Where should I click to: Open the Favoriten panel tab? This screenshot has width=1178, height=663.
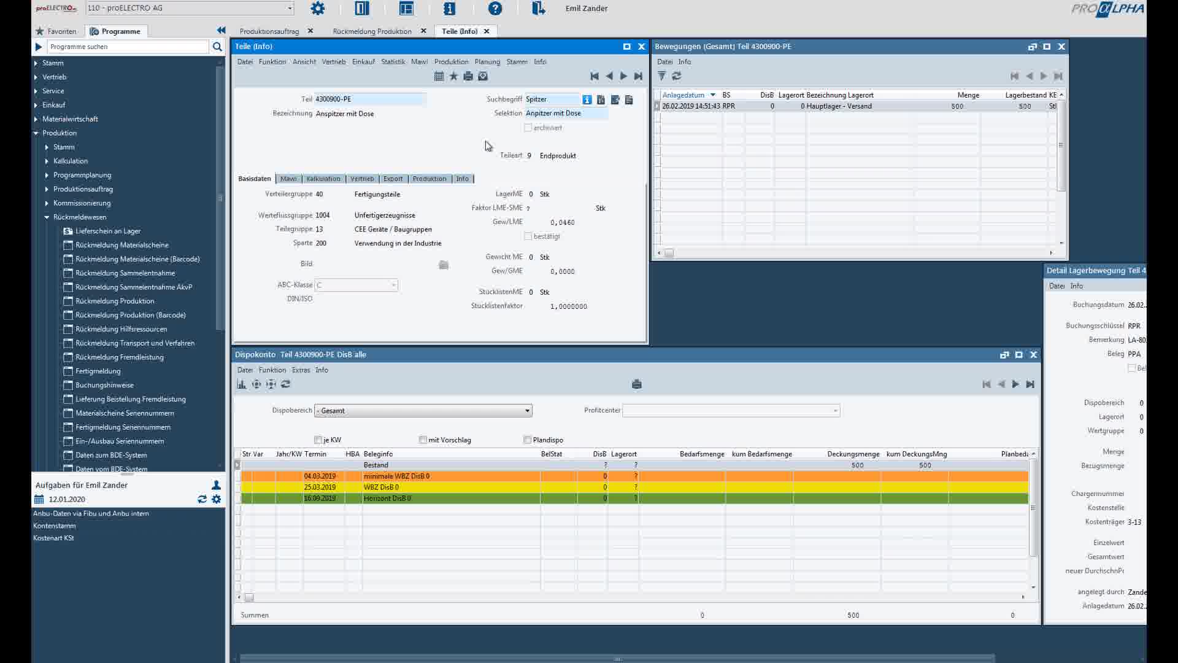(x=56, y=31)
